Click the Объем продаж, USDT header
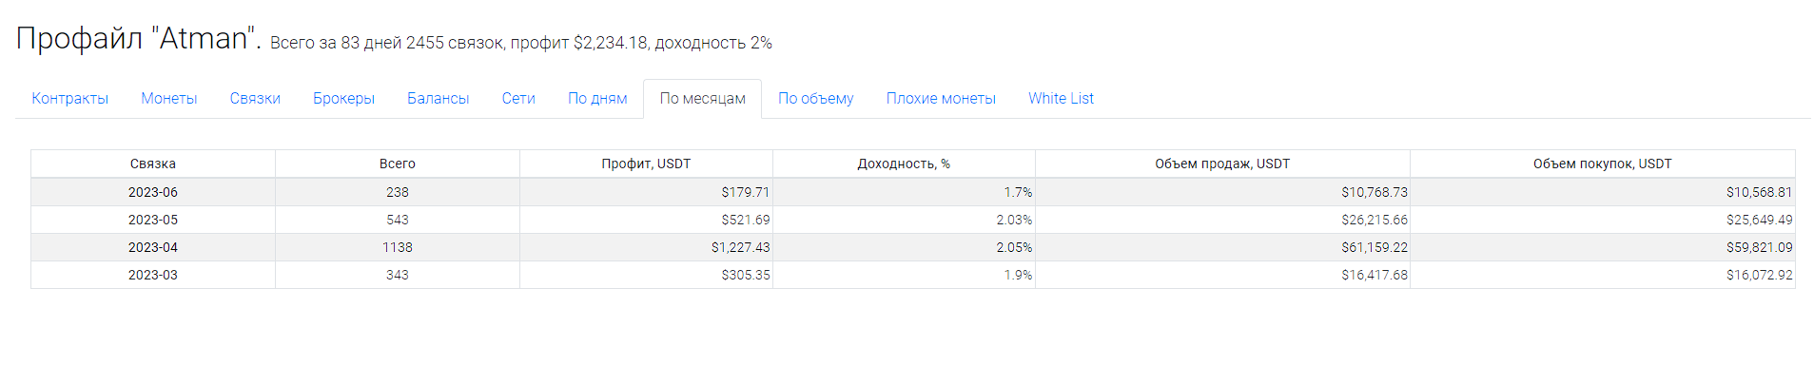The height and width of the screenshot is (366, 1814). [x=1223, y=164]
